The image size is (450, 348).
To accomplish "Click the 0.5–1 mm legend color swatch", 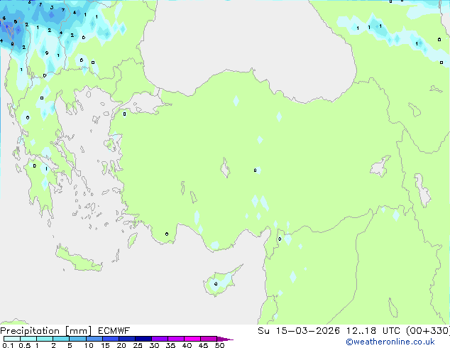I will (x=28, y=339).
